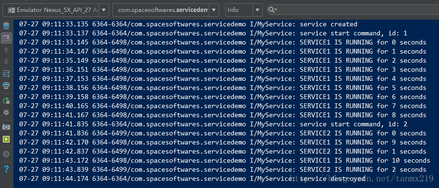This screenshot has width=439, height=188.
Task: Select 'SERVICE1 IS RUNNING for 3 seconds' line
Action: coord(222,70)
